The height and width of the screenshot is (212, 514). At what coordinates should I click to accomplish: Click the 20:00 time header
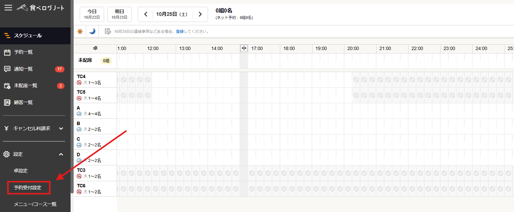(x=353, y=48)
